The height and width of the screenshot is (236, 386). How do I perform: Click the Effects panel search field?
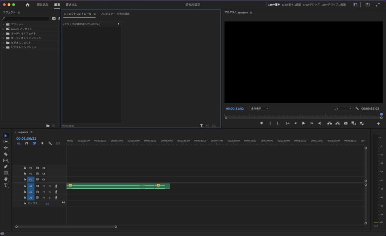coord(25,19)
